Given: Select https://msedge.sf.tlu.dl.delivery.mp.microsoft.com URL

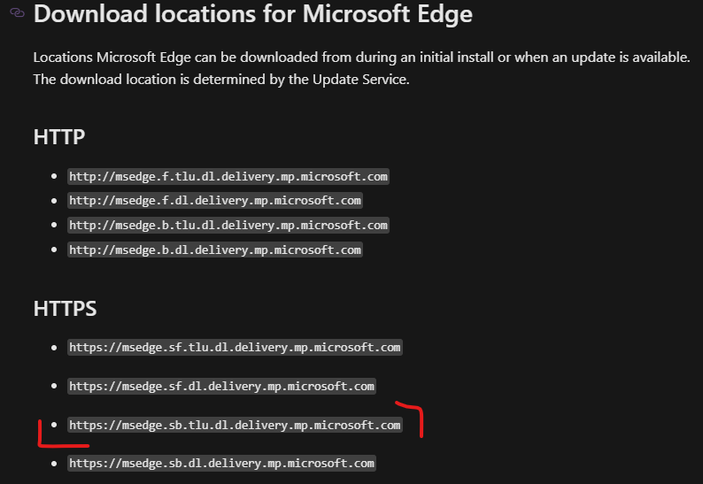Looking at the screenshot, I should pos(235,347).
